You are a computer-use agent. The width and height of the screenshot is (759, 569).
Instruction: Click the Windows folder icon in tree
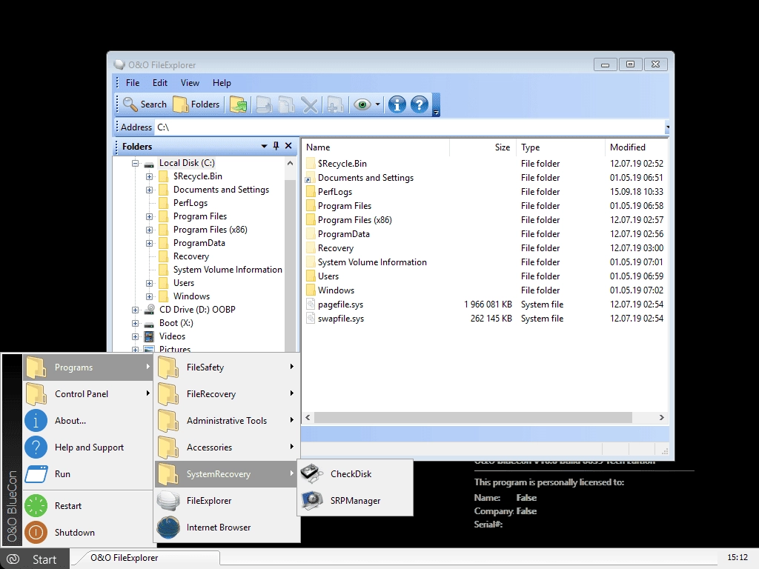pyautogui.click(x=164, y=296)
